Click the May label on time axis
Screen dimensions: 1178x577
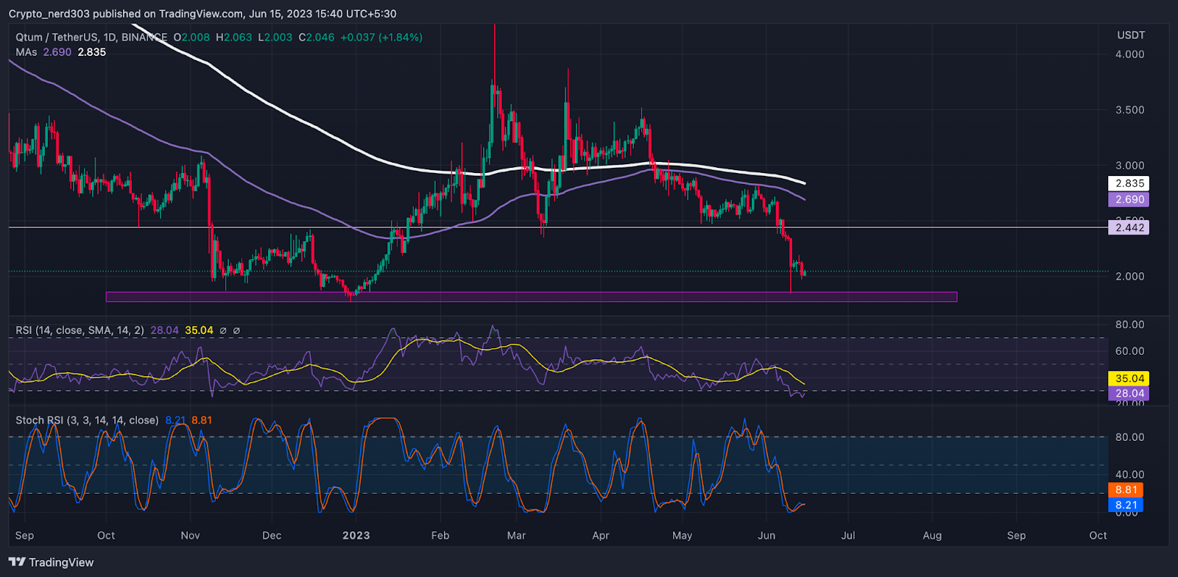tap(683, 536)
